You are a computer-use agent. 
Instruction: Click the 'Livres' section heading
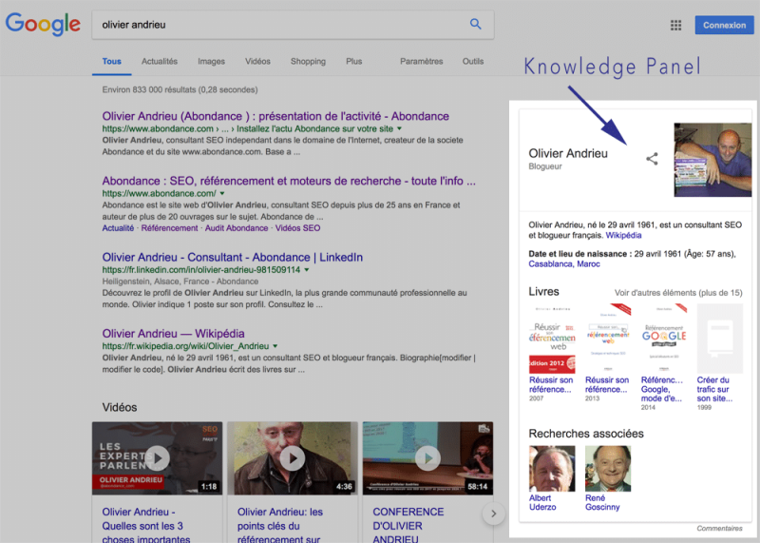coord(543,291)
